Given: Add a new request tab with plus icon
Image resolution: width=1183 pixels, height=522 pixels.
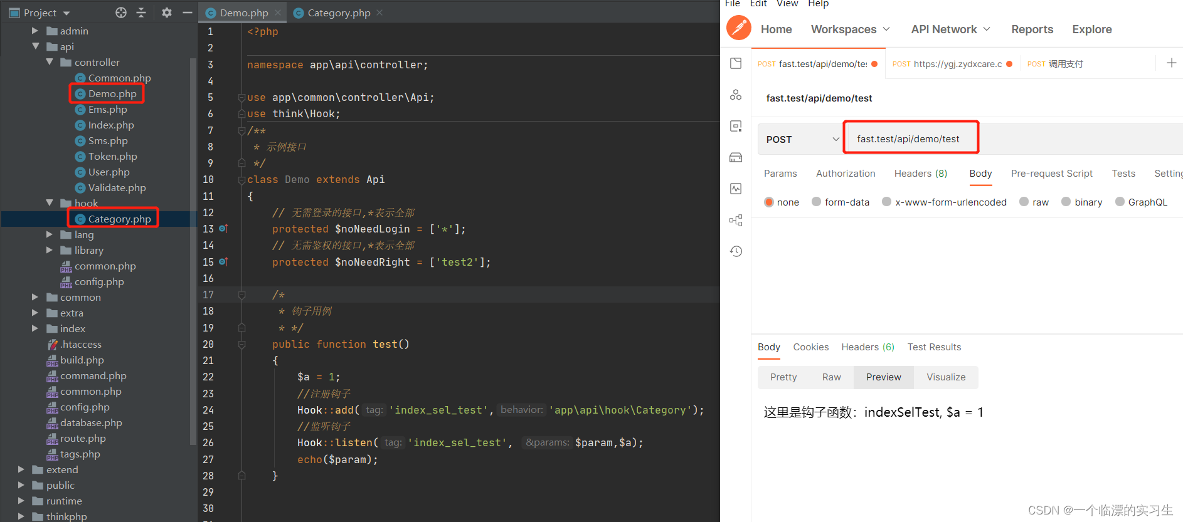Looking at the screenshot, I should tap(1171, 63).
